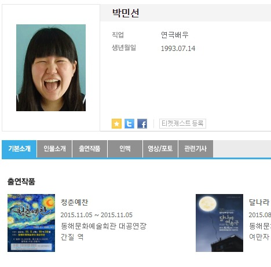Open the 영상/포토 tab
This screenshot has height=267, width=271.
[x=160, y=149]
